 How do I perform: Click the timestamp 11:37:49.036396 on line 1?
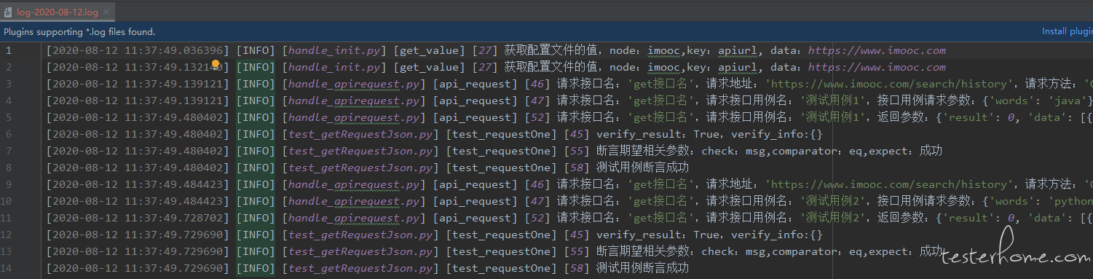(x=174, y=50)
